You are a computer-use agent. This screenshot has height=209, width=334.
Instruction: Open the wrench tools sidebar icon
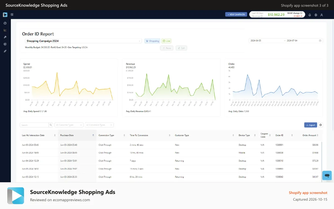coord(5,37)
